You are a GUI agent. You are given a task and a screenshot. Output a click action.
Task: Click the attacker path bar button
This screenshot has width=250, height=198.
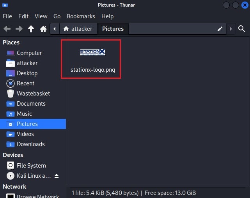pyautogui.click(x=78, y=29)
